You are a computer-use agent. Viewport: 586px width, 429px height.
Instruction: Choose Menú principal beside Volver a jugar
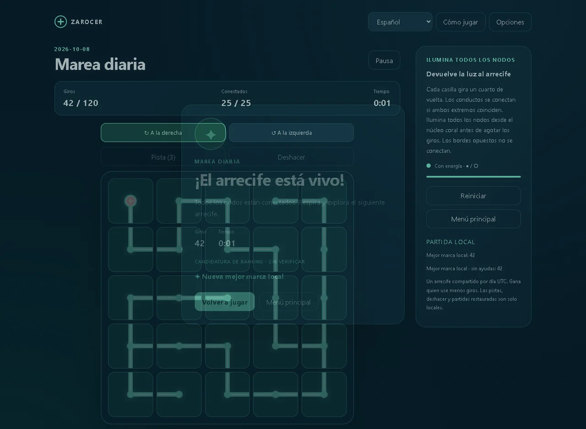coord(288,302)
